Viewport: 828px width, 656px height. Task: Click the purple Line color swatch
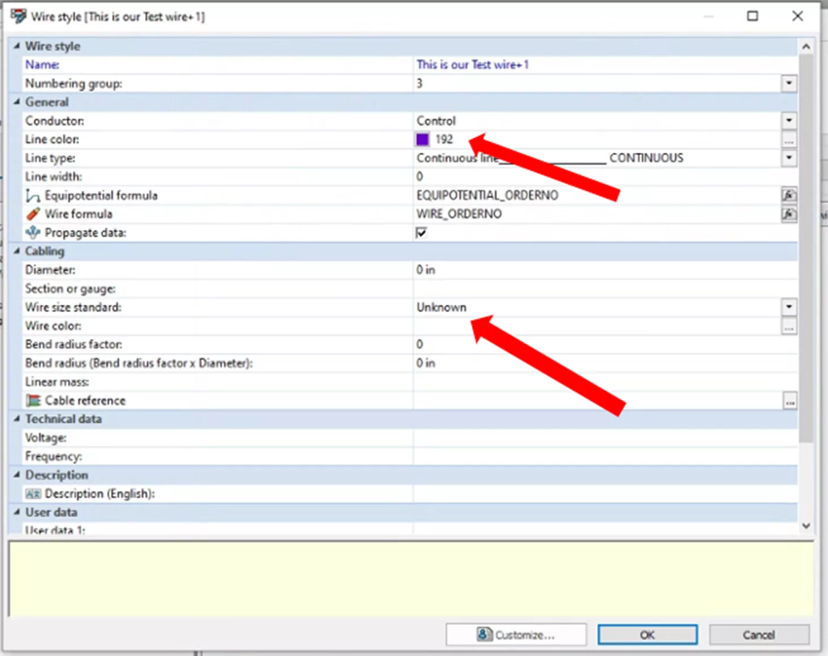[x=422, y=139]
